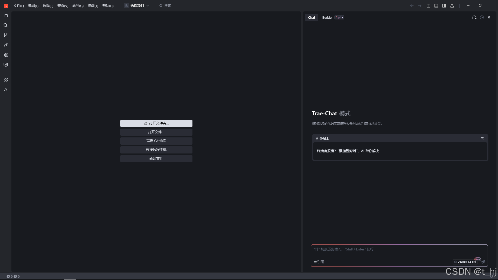Toggle the bottom panel layout
This screenshot has width=498, height=280.
click(x=436, y=6)
